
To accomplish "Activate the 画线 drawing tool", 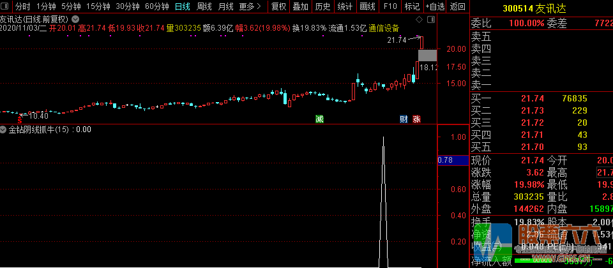I will [x=367, y=6].
